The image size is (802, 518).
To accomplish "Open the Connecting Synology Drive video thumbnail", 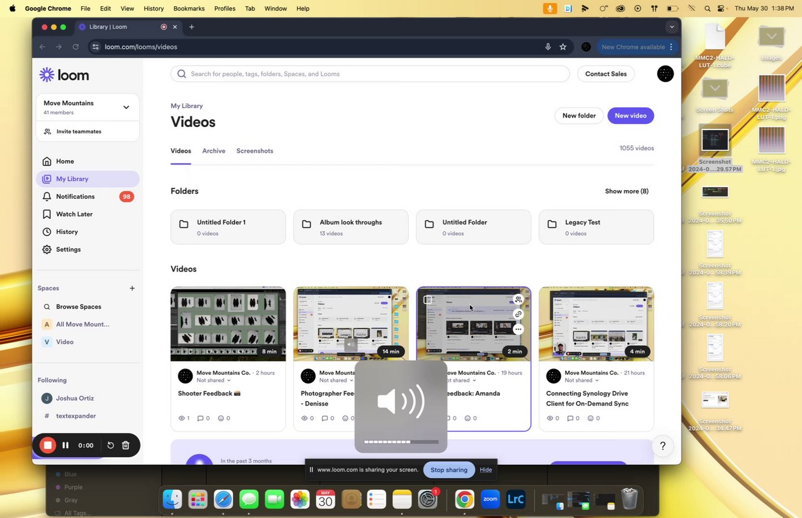I will click(x=596, y=324).
